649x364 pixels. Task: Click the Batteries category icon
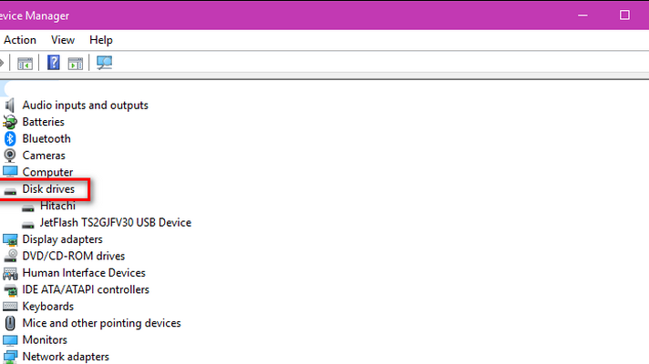(x=10, y=122)
